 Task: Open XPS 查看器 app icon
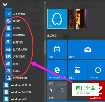click(8, 14)
